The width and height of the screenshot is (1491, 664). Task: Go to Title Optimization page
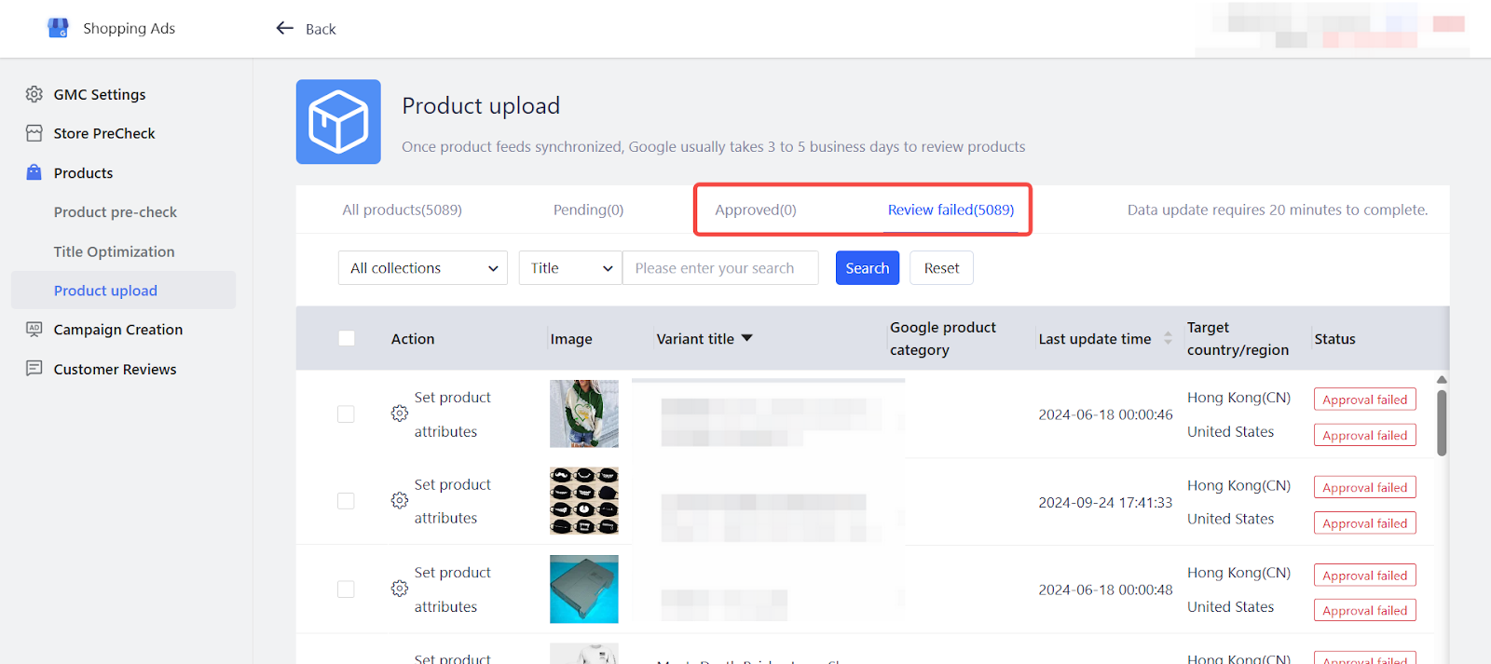(114, 251)
